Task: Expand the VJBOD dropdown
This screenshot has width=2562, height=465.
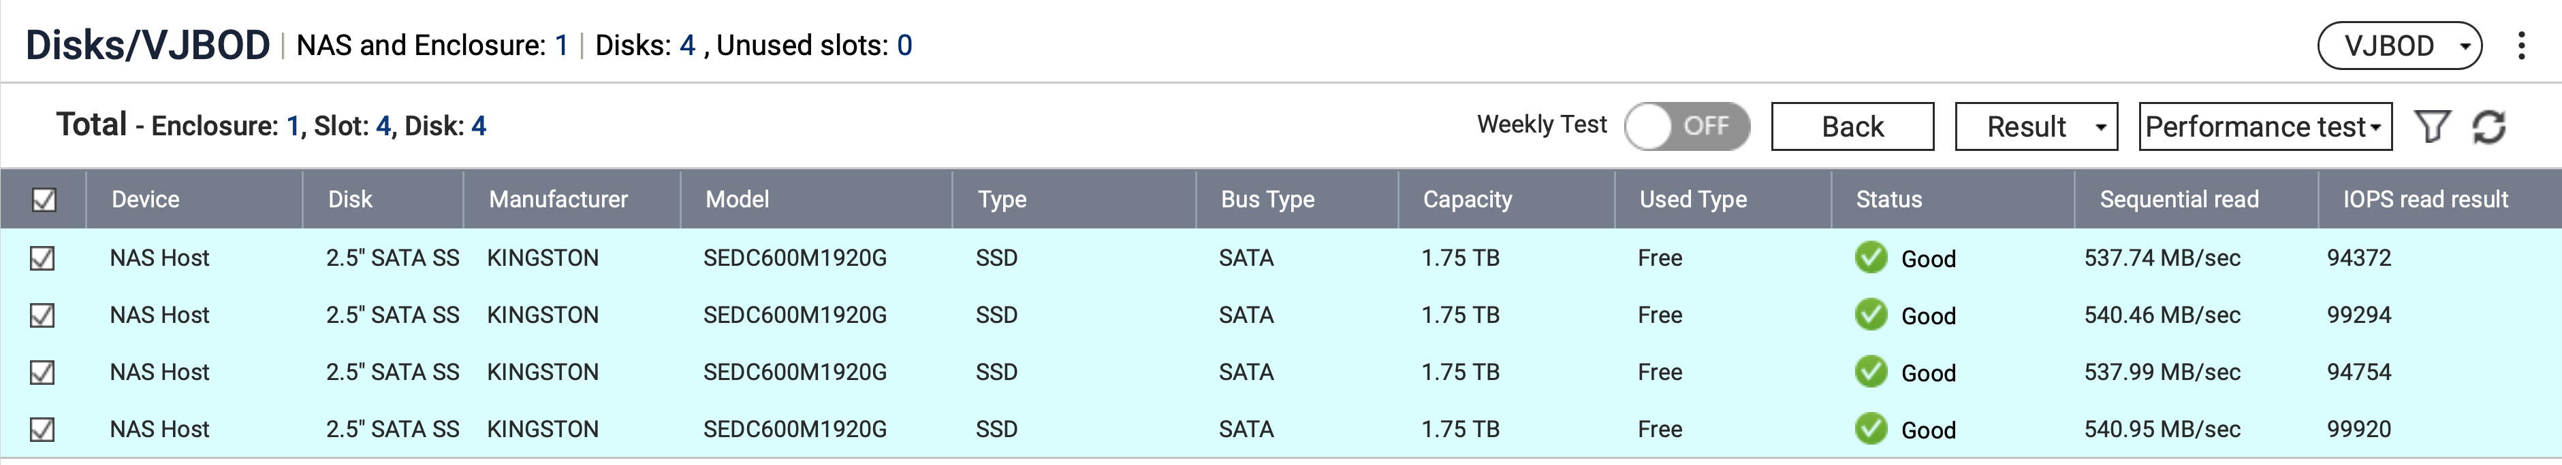Action: click(x=2400, y=46)
